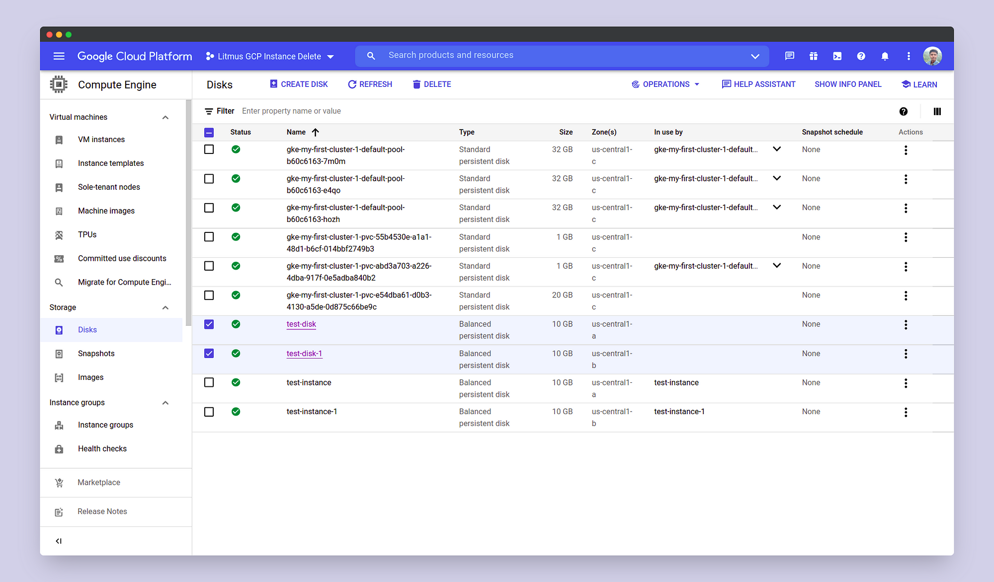The width and height of the screenshot is (994, 582).
Task: Open the top bar three-dot settings menu
Action: [909, 56]
